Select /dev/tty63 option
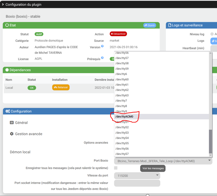 161,95
